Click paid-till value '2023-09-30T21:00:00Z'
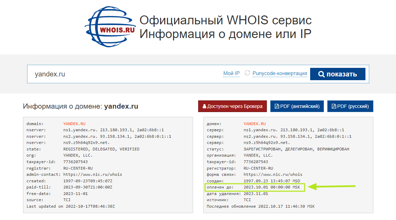The width and height of the screenshot is (396, 220). [88, 187]
